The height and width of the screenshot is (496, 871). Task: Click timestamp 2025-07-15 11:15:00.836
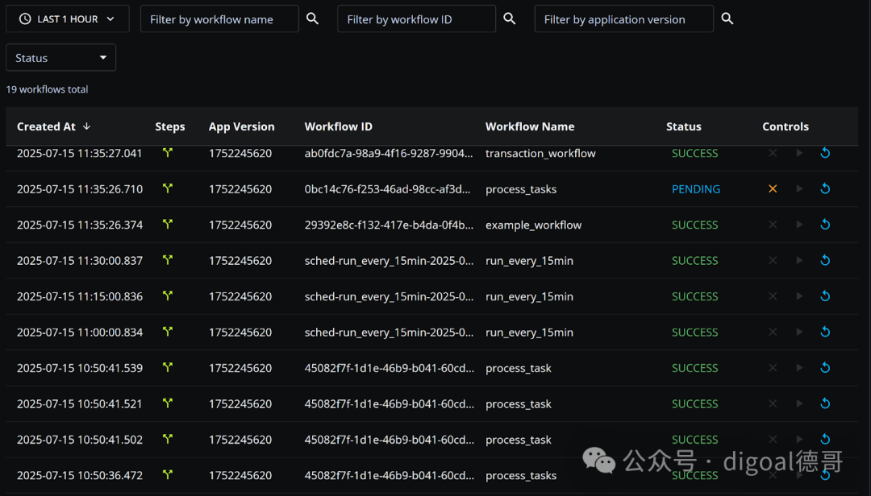pos(79,296)
